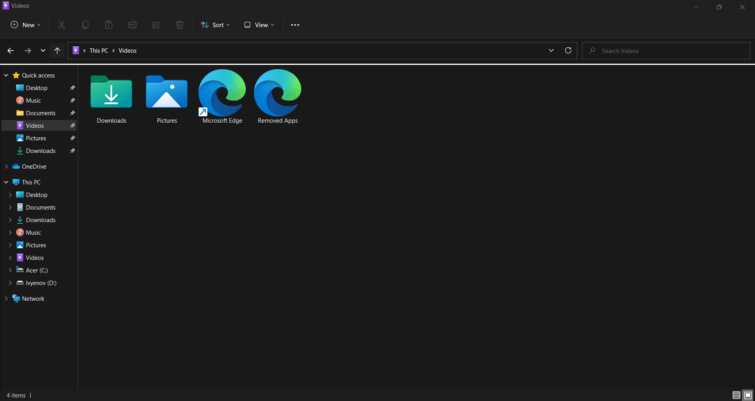Image resolution: width=755 pixels, height=401 pixels.
Task: Open Acer (C:) drive
Action: point(37,270)
